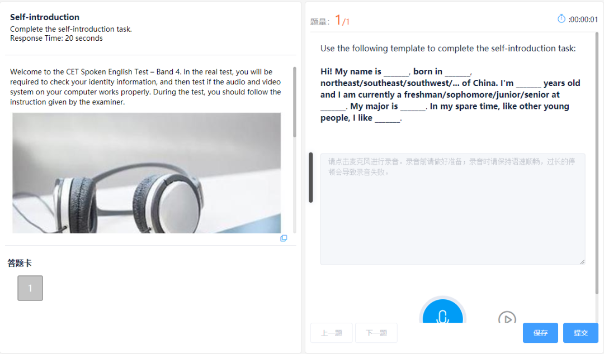Image resolution: width=604 pixels, height=354 pixels.
Task: Click the right question panel scrollbar
Action: coord(597,164)
